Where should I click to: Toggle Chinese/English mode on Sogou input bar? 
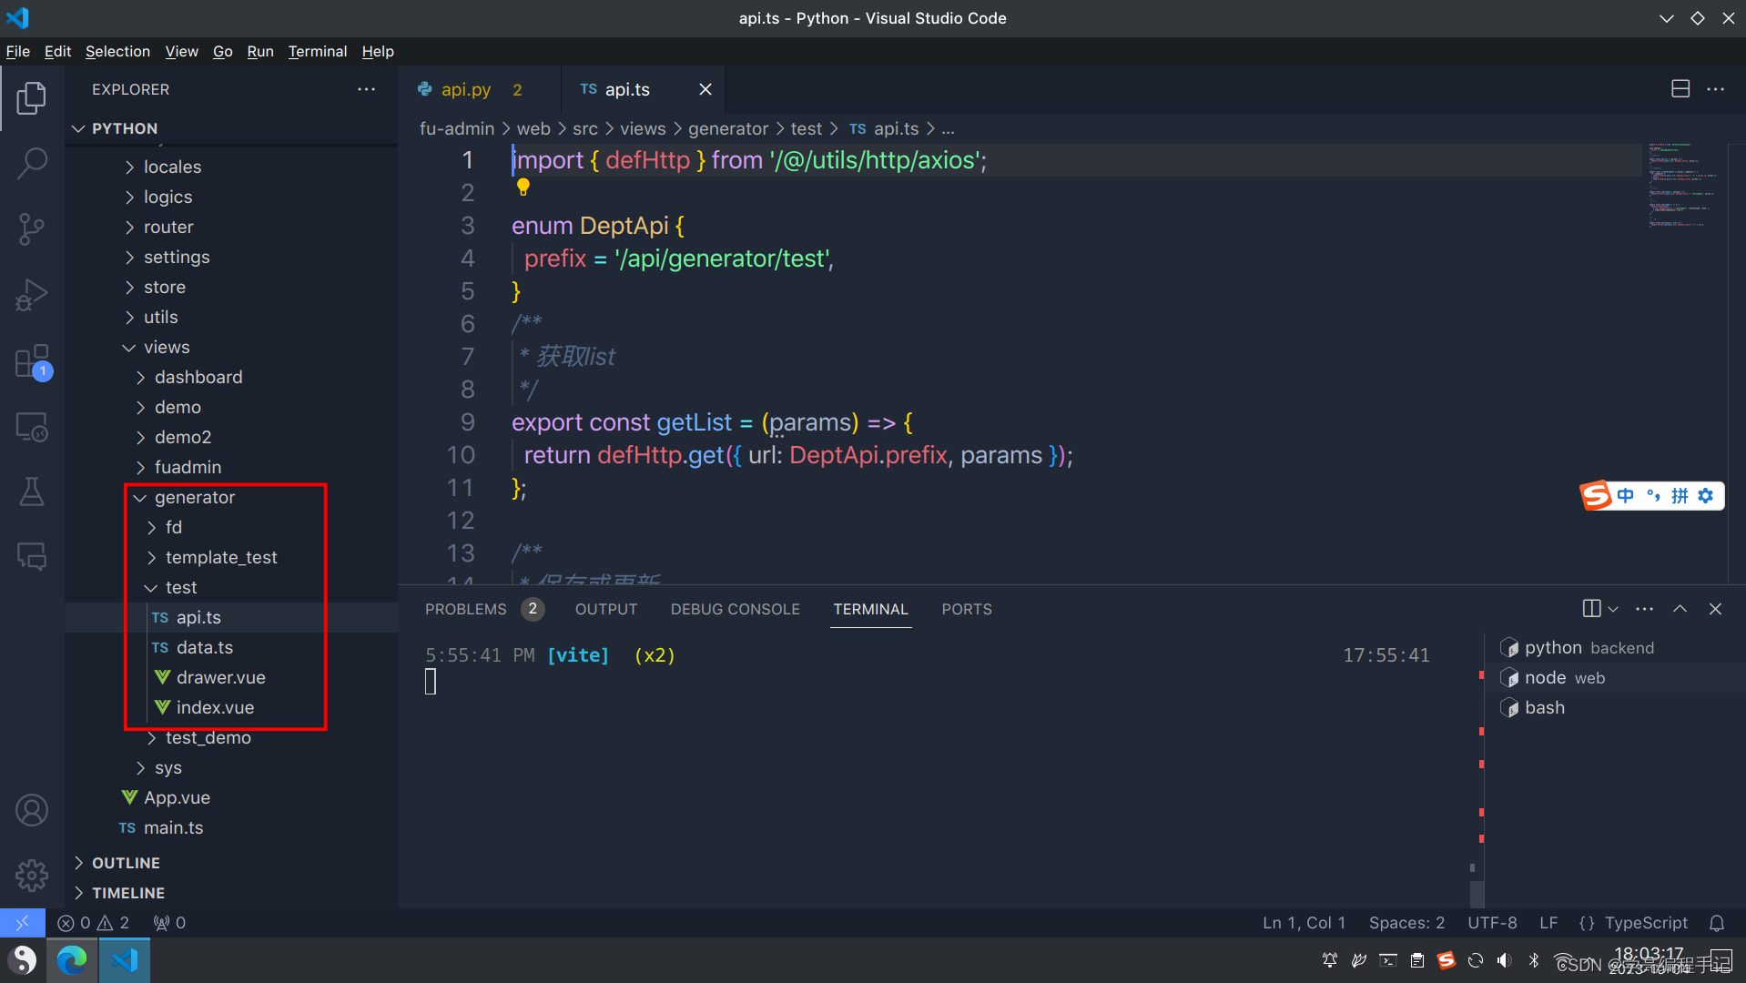tap(1625, 495)
